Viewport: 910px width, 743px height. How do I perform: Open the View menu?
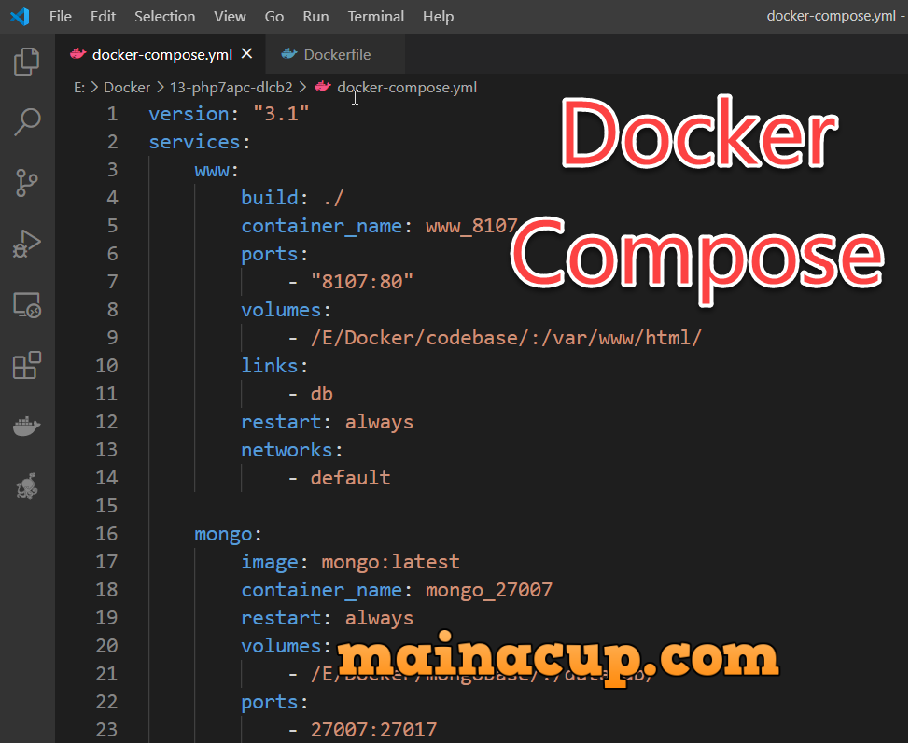point(230,16)
